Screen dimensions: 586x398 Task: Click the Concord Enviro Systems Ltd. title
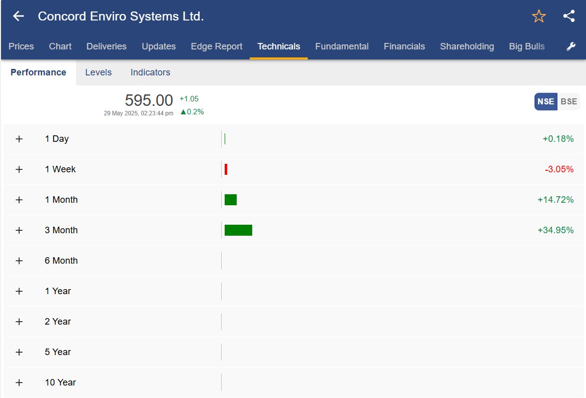point(121,16)
